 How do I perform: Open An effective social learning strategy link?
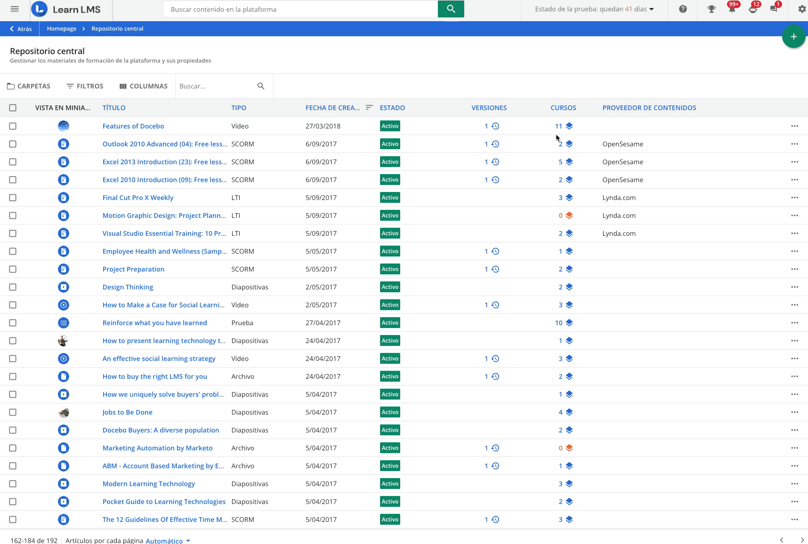[159, 359]
